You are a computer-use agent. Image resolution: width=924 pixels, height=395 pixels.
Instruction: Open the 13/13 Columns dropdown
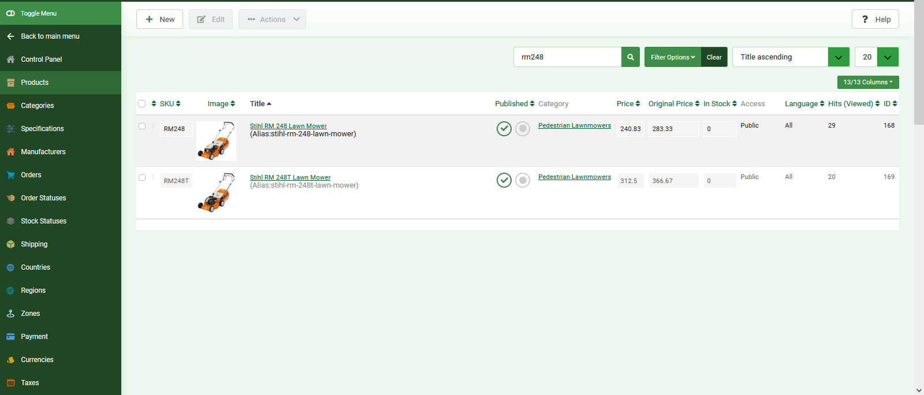coord(868,82)
